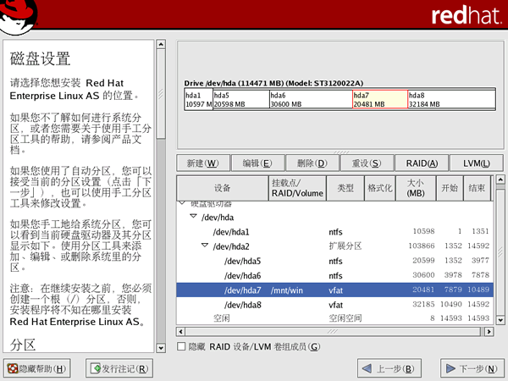Screen dimensions: 508x381
Task: Click the horizontal scrollbar left arrow
Action: [x=181, y=331]
